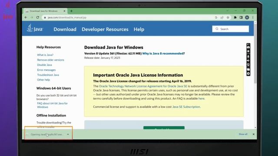The width and height of the screenshot is (278, 156).
Task: Toggle speaker audio on recorder toolbar
Action: point(248,61)
